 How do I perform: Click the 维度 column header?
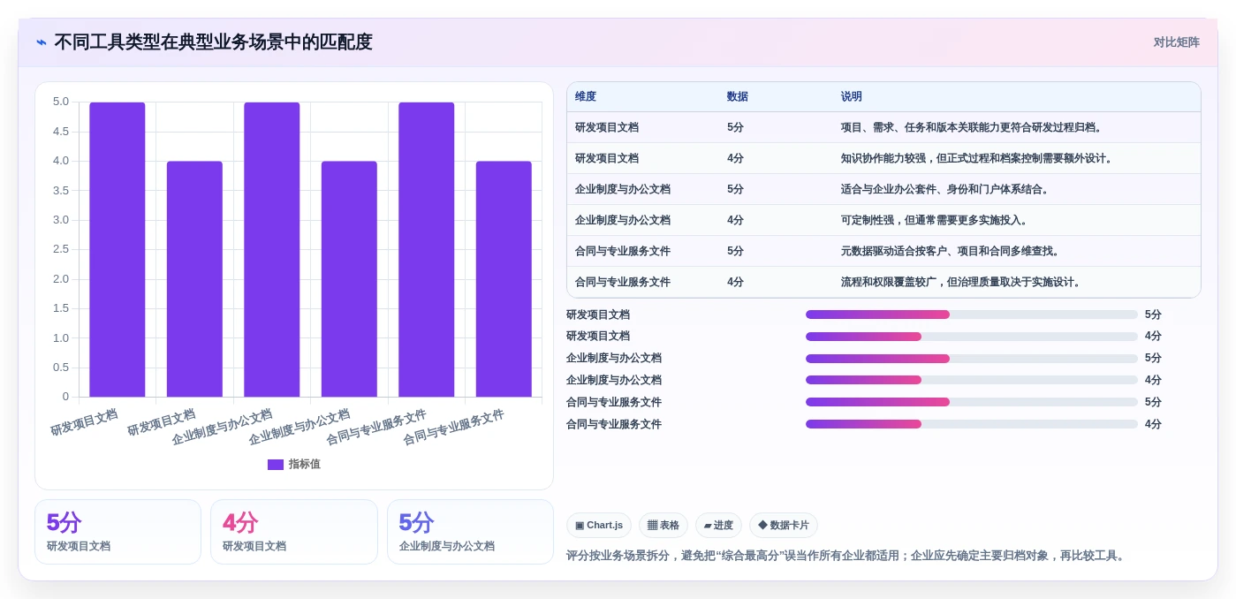pyautogui.click(x=586, y=97)
